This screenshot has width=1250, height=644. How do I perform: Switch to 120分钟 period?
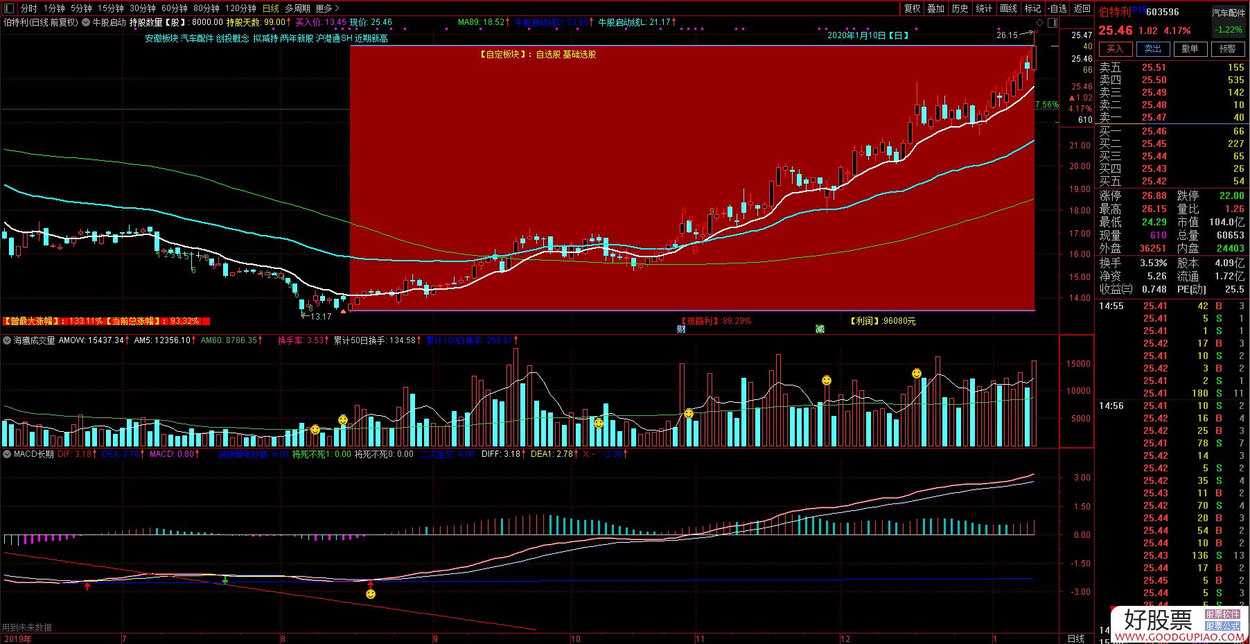click(240, 8)
